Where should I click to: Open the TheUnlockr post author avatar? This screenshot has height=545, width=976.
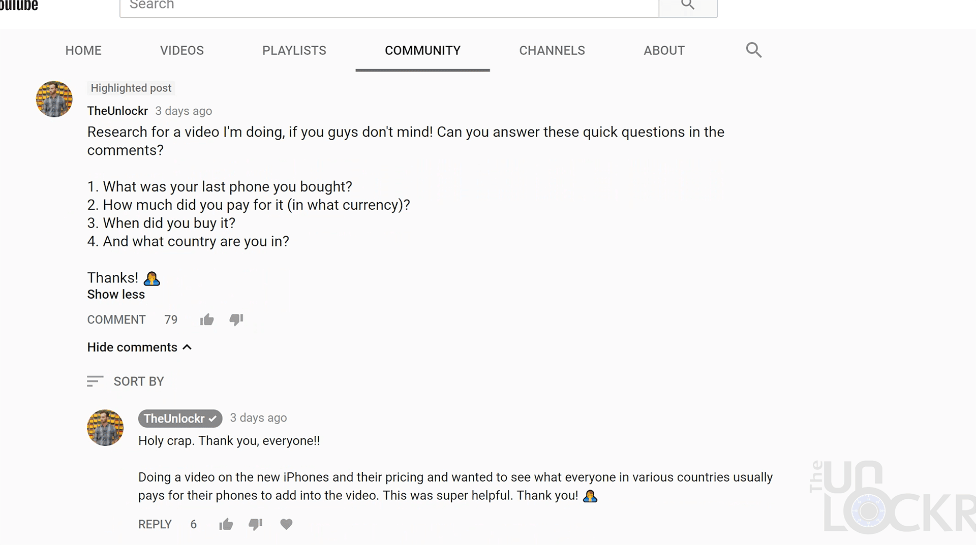point(54,99)
